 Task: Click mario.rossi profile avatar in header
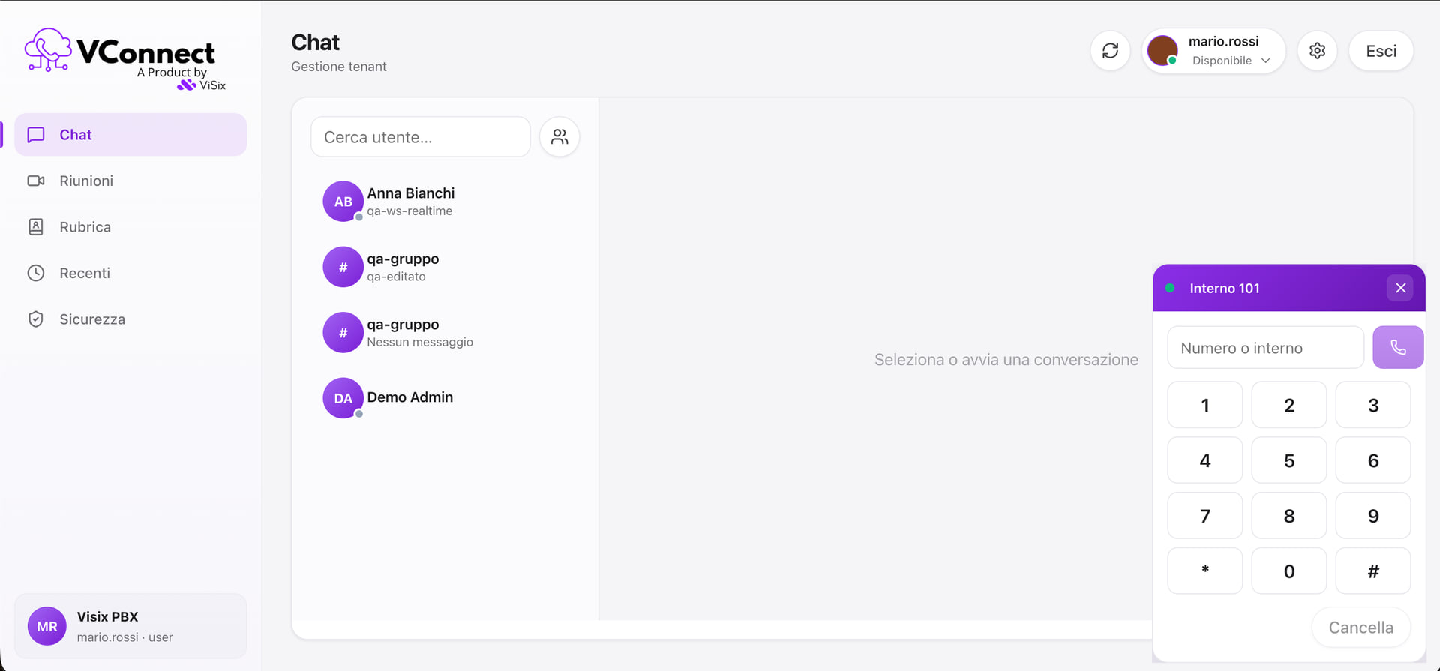click(x=1163, y=51)
